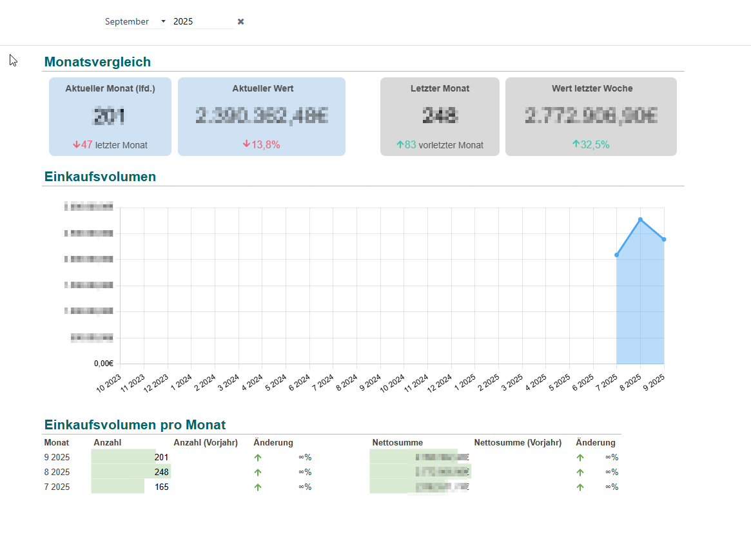Click the 9 2025 row month cell
Image resolution: width=751 pixels, height=537 pixels.
(57, 458)
